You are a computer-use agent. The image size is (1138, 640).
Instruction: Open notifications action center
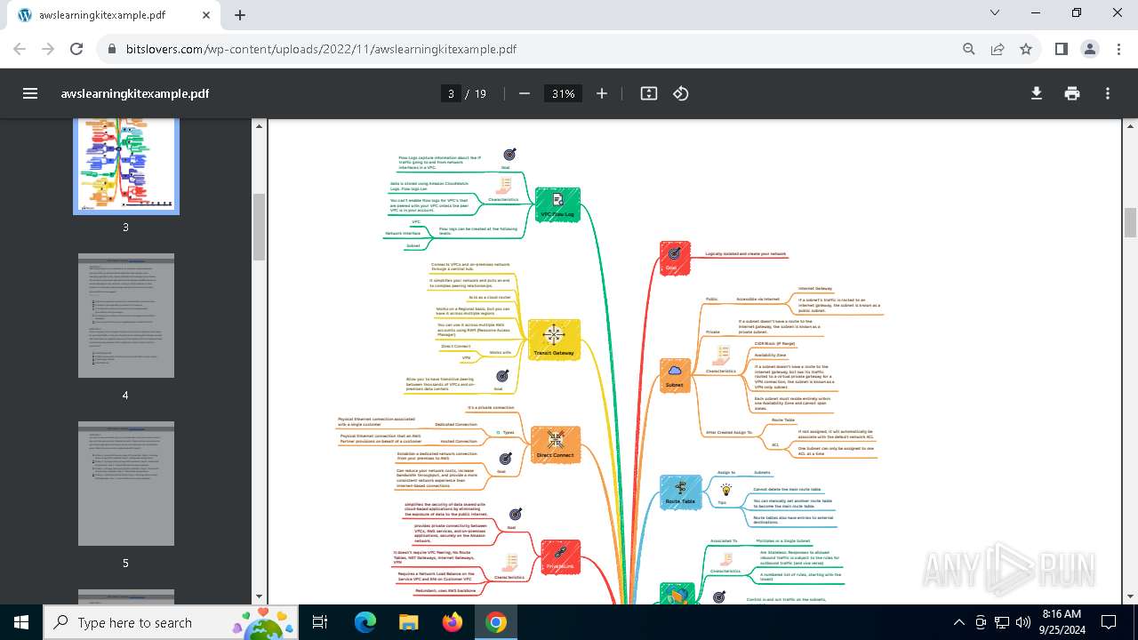1109,622
